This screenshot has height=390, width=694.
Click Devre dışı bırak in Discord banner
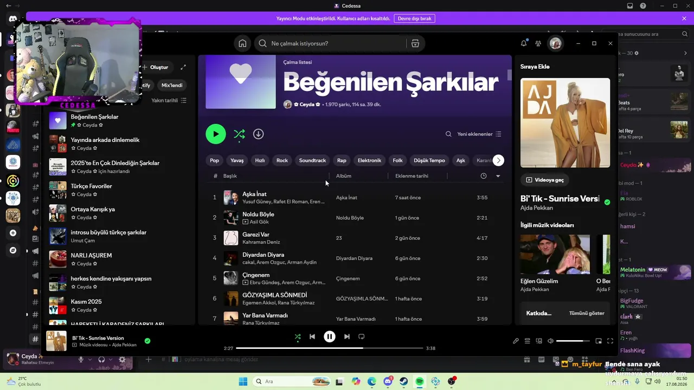point(415,18)
